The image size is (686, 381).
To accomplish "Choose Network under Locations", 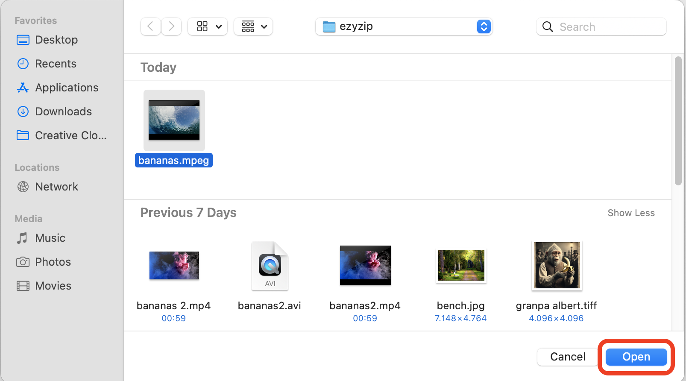I will click(56, 187).
